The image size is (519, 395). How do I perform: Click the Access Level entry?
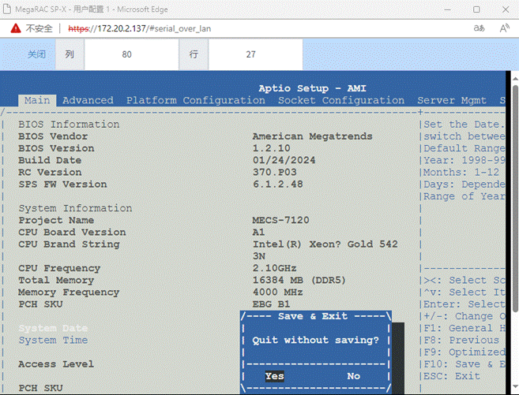tap(55, 364)
